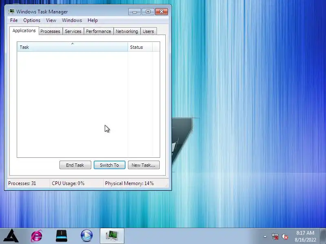Open the Options menu

point(32,20)
